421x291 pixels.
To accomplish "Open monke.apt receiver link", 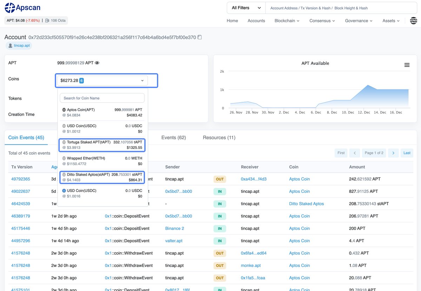I will point(251,265).
